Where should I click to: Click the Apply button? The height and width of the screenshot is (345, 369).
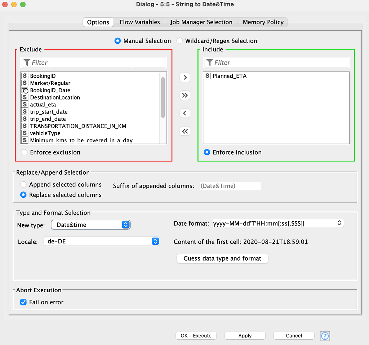(x=245, y=335)
